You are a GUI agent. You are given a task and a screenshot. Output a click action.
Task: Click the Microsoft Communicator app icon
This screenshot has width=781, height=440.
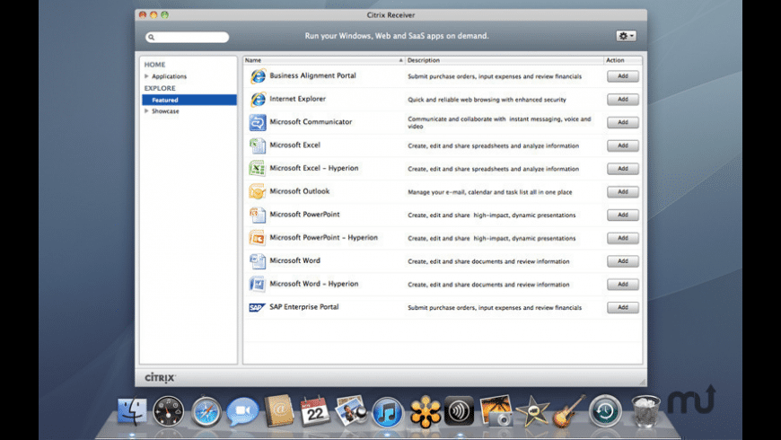click(258, 122)
